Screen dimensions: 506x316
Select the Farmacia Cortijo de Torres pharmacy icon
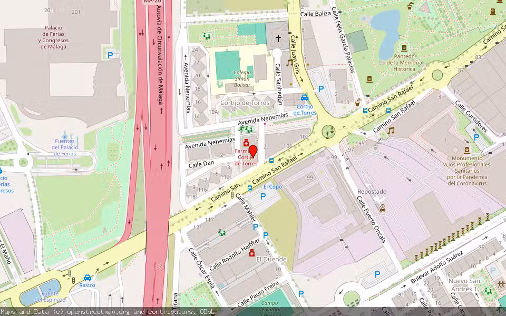tap(246, 143)
